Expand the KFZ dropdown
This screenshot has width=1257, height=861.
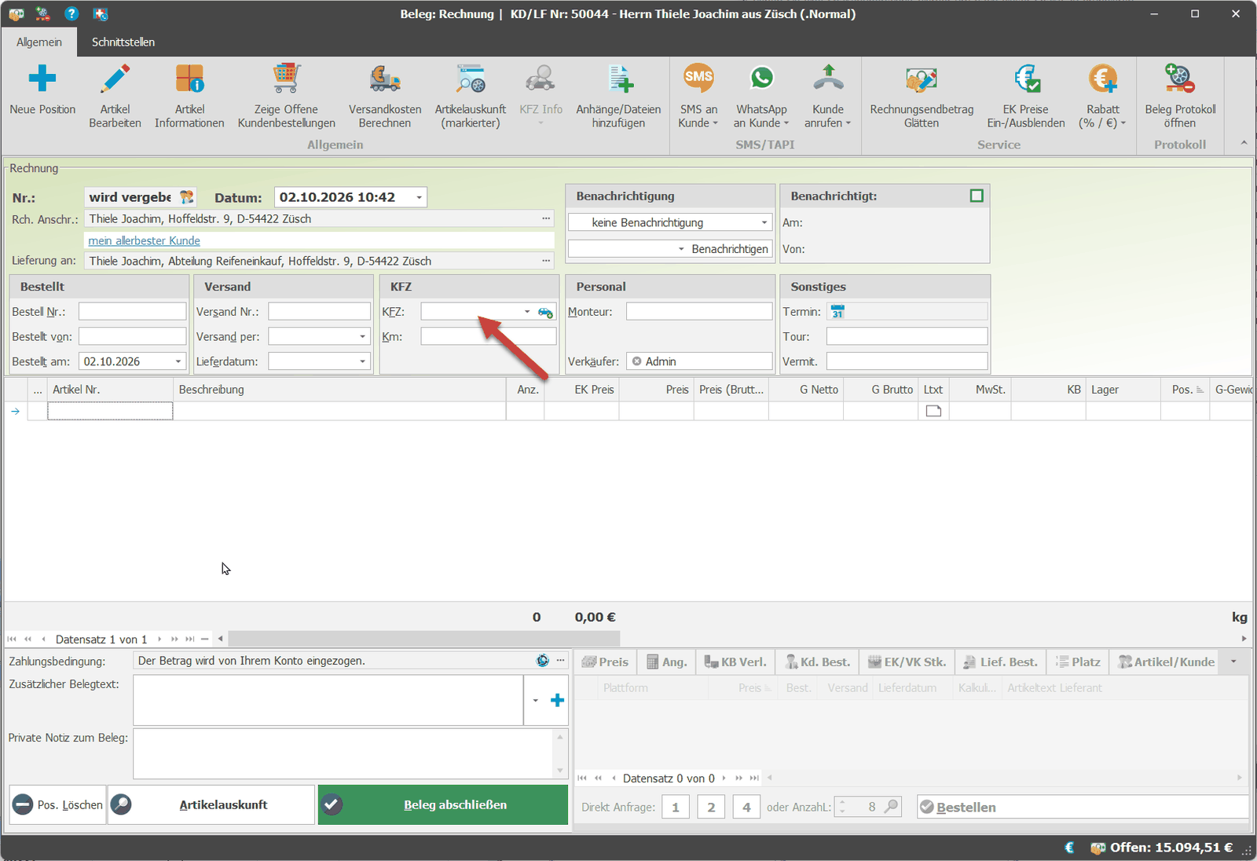point(527,312)
